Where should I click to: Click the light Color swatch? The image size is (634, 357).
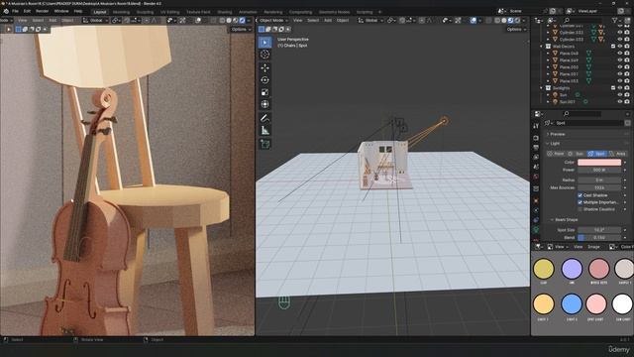599,163
